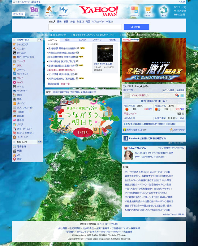
Task: Open ファイナンス in the sidebar
Action: point(23,74)
